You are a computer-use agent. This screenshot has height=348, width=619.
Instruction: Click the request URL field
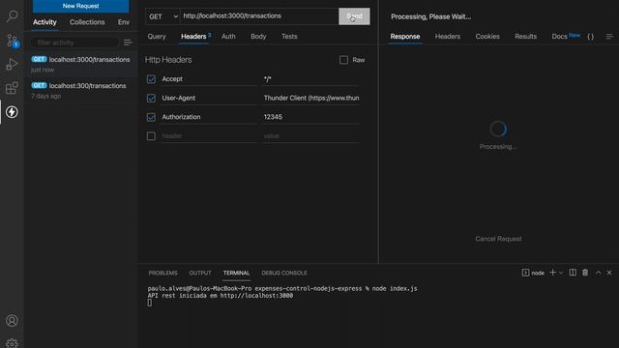259,16
